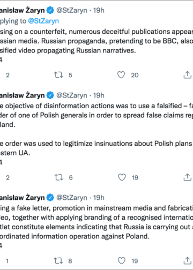Open the second tweet's Stanisław Żaryn name
This screenshot has height=270, width=193.
tap(22, 95)
